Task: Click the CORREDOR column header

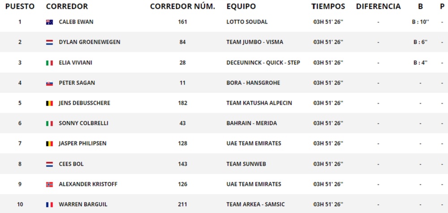Action: pyautogui.click(x=67, y=7)
